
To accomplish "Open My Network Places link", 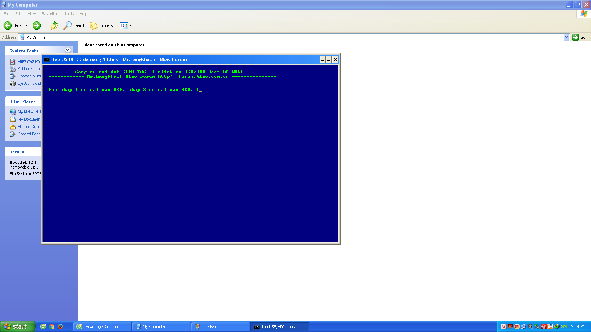I will 29,112.
